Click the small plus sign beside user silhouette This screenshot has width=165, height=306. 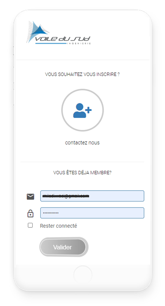(x=89, y=110)
